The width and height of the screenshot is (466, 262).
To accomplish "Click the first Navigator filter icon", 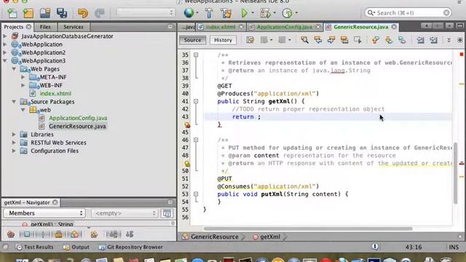I will (11, 234).
